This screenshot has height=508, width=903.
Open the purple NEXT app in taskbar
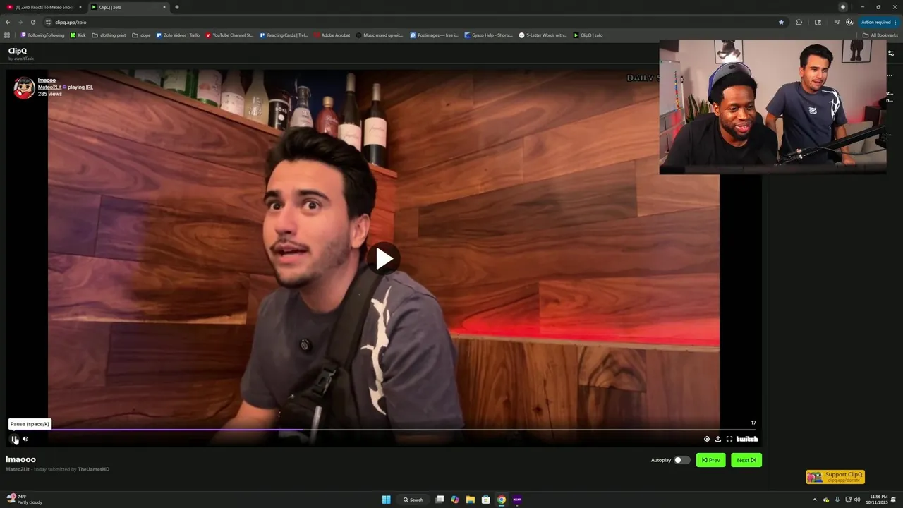517,500
